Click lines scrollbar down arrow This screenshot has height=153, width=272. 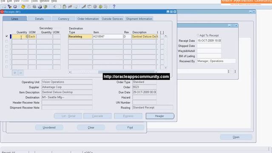tap(166, 68)
